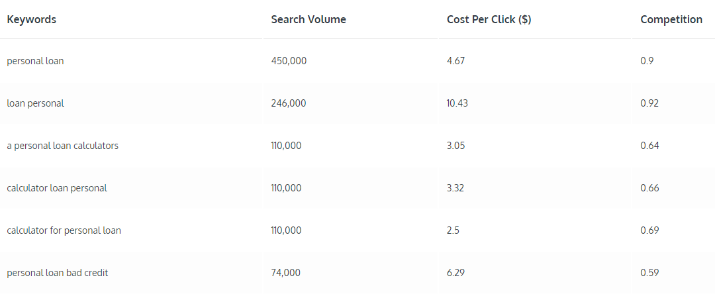Click the 450,000 search volume value
The image size is (715, 294).
(x=289, y=61)
